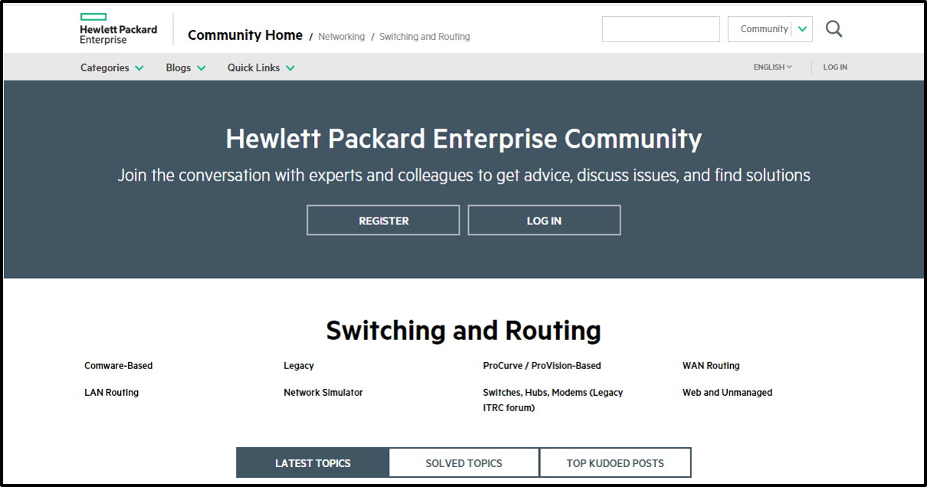Open the Community search scope dropdown

(770, 29)
